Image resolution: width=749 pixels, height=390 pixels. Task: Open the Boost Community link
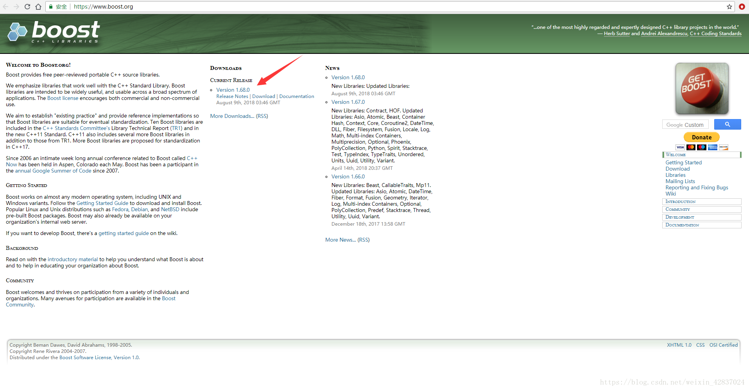[x=168, y=298]
